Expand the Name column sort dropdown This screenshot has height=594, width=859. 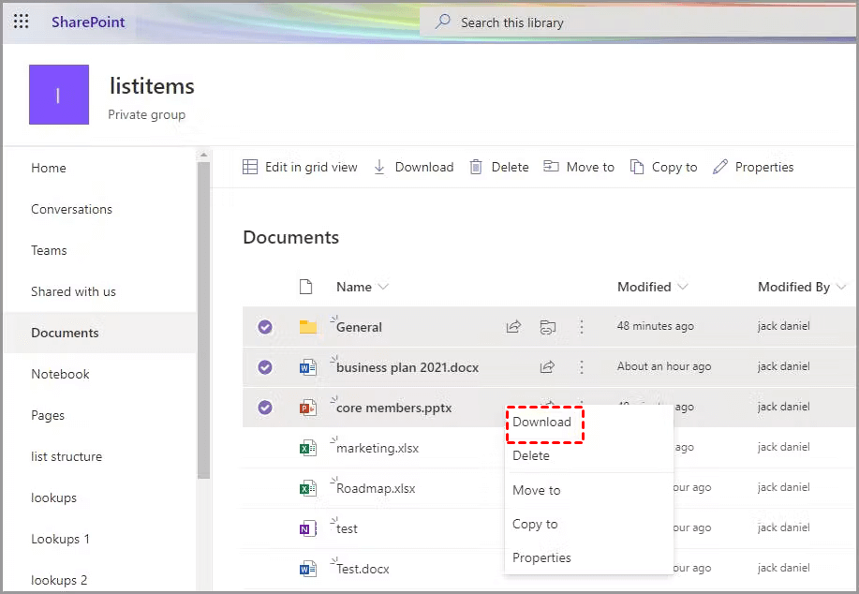pyautogui.click(x=383, y=287)
